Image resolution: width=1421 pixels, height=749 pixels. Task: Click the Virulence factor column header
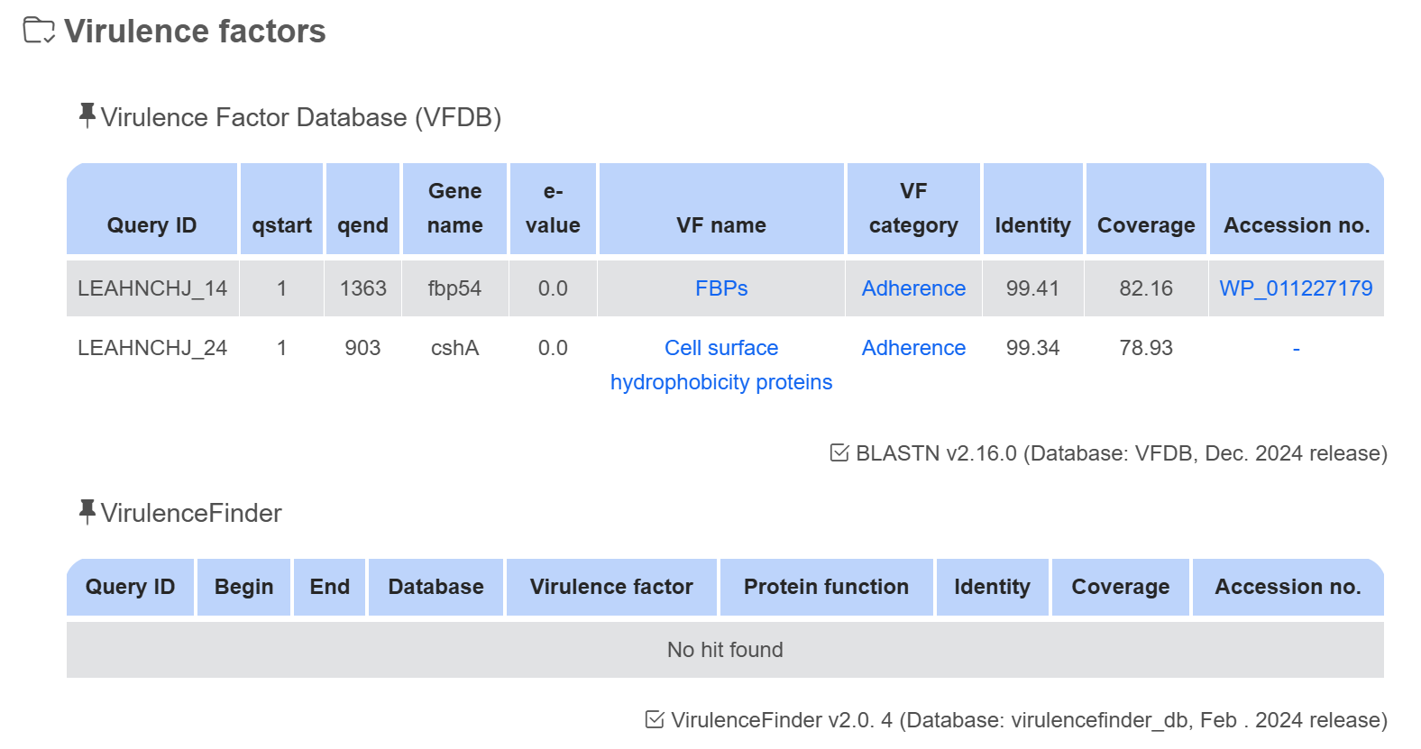(611, 587)
